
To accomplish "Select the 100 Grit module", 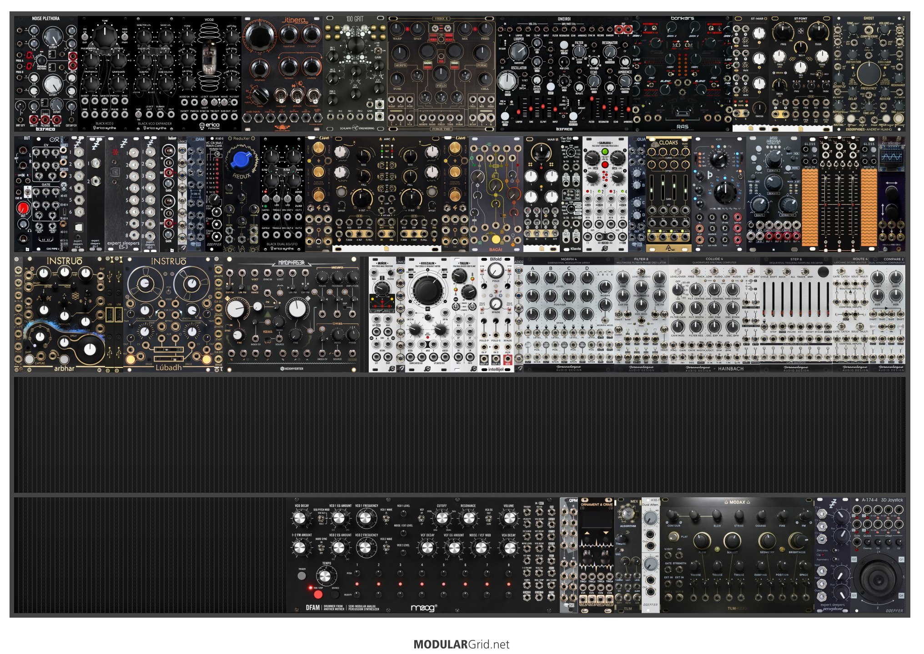I will (x=355, y=74).
